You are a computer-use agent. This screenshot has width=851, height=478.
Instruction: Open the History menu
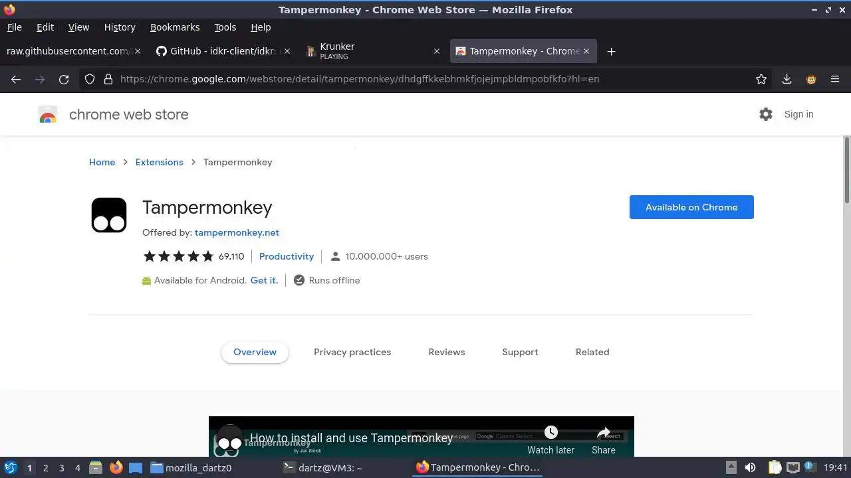[x=120, y=27]
